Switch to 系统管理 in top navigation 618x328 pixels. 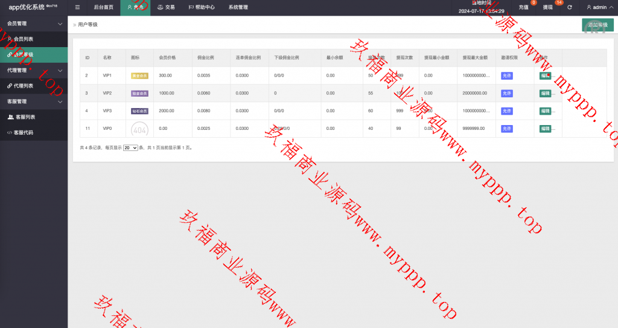point(238,7)
